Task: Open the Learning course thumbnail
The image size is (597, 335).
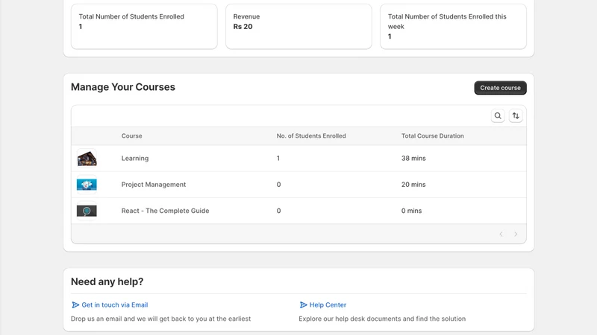Action: pos(87,159)
